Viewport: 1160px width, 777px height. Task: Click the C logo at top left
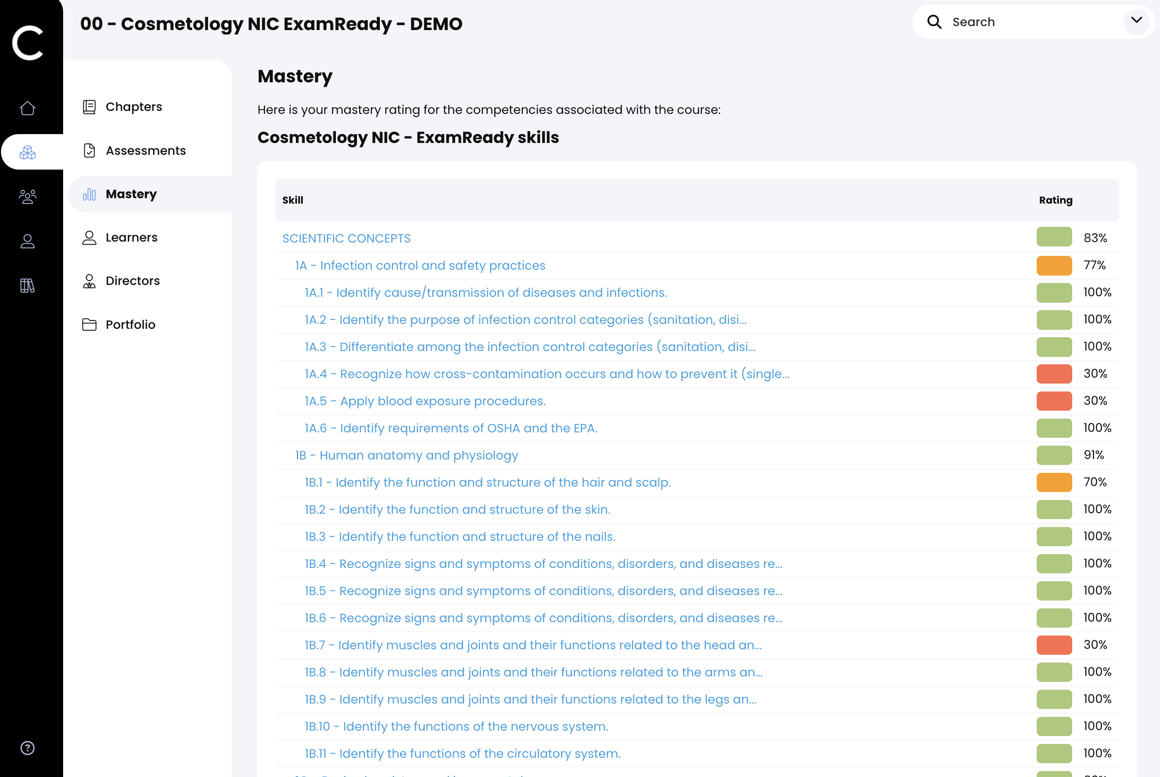coord(28,43)
